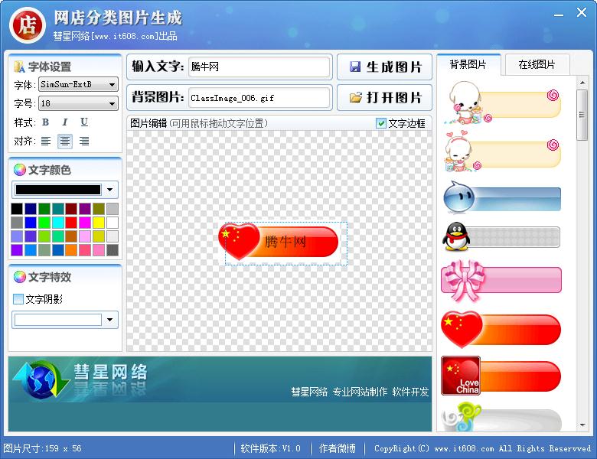The width and height of the screenshot is (597, 459).
Task: Enable the 文字阴影 checkbox
Action: (18, 299)
